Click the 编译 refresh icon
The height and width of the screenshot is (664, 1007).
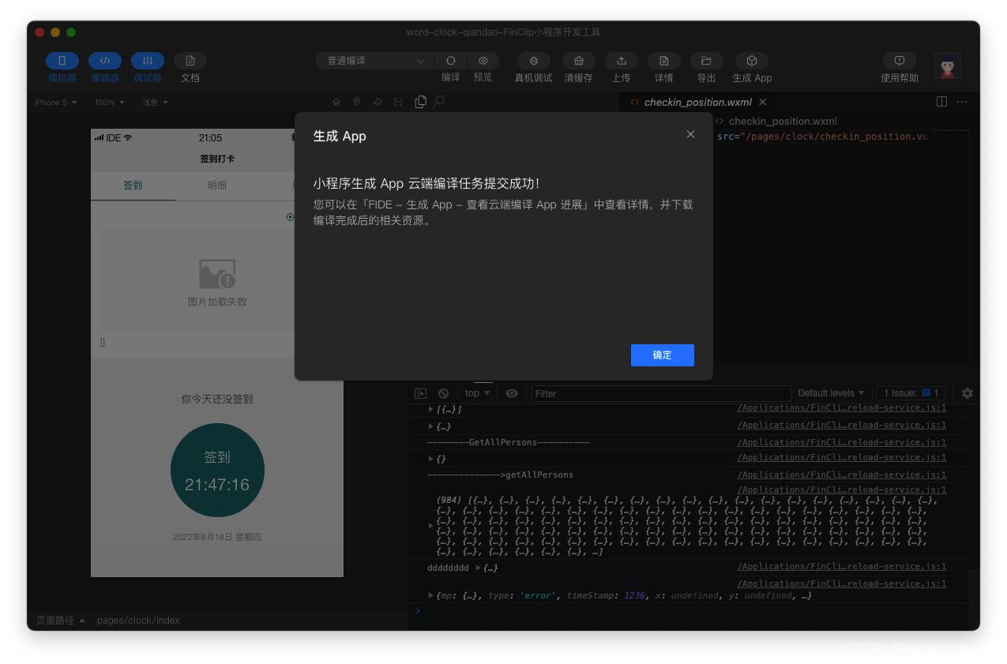pos(450,61)
